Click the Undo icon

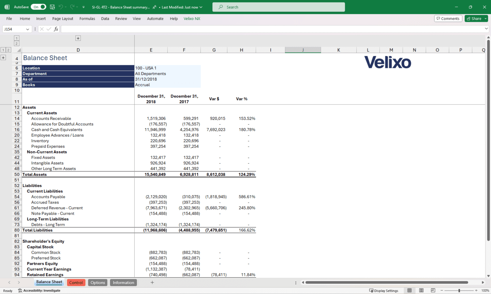pos(61,7)
